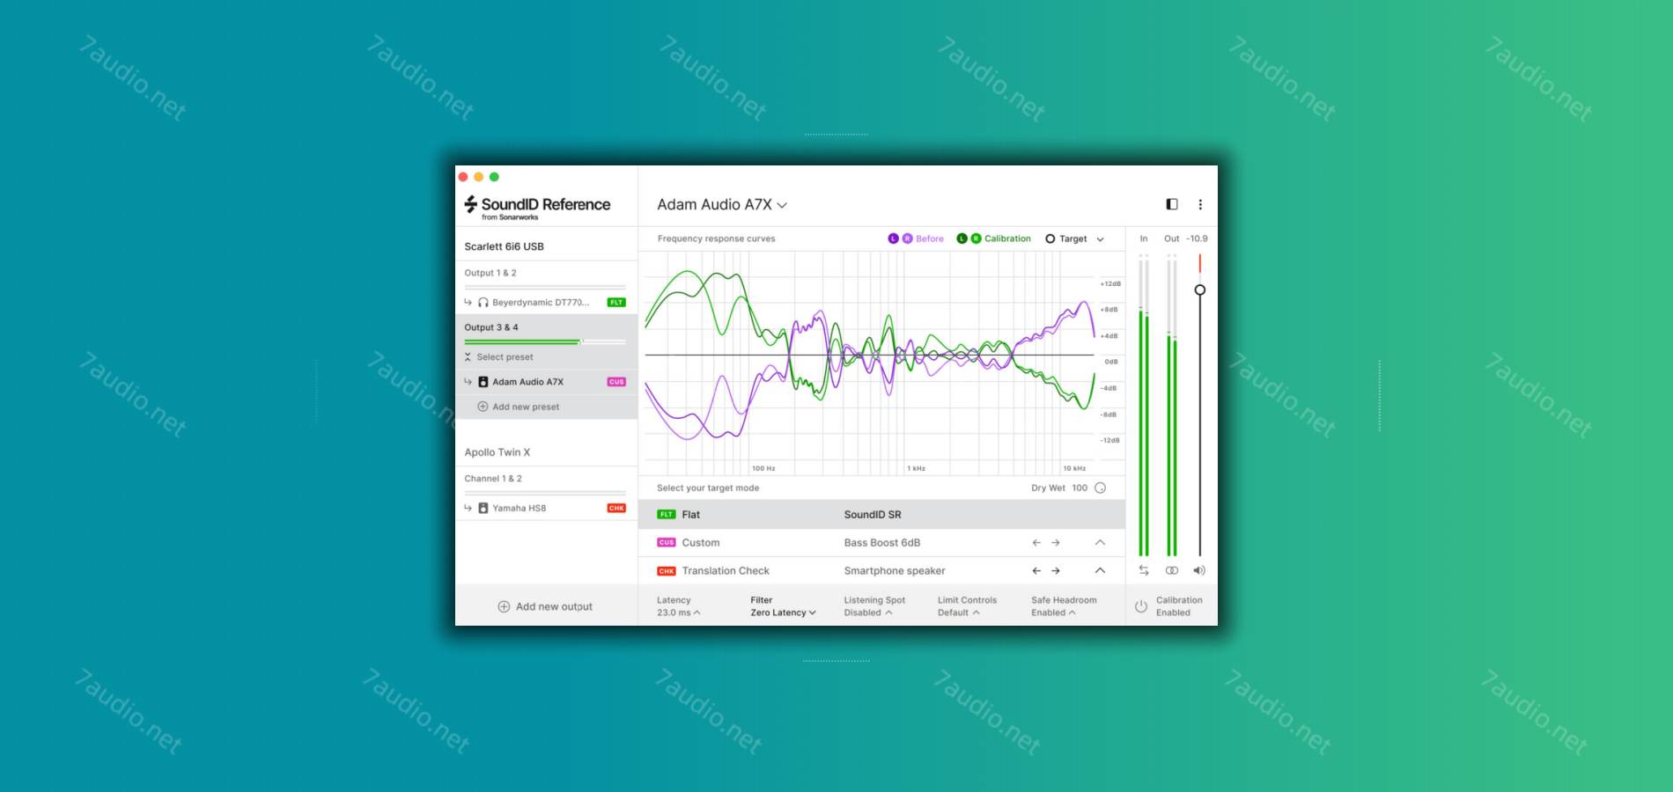Click the pink CUS badge in Custom row
Screen dimensions: 1673x792
pos(667,543)
